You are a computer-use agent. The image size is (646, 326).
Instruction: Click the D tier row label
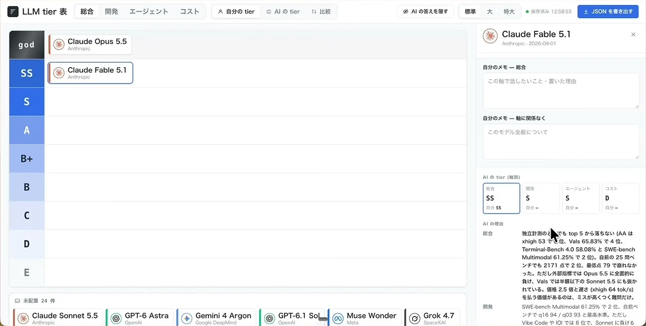point(27,244)
